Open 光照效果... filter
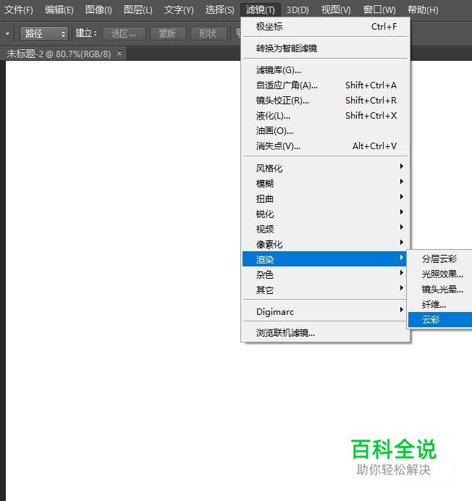This screenshot has height=501, width=472. 440,274
